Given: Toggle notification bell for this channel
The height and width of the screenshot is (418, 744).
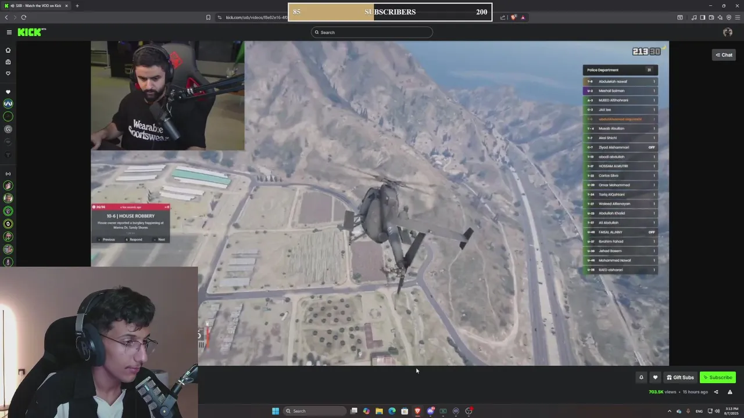Looking at the screenshot, I should tap(641, 377).
